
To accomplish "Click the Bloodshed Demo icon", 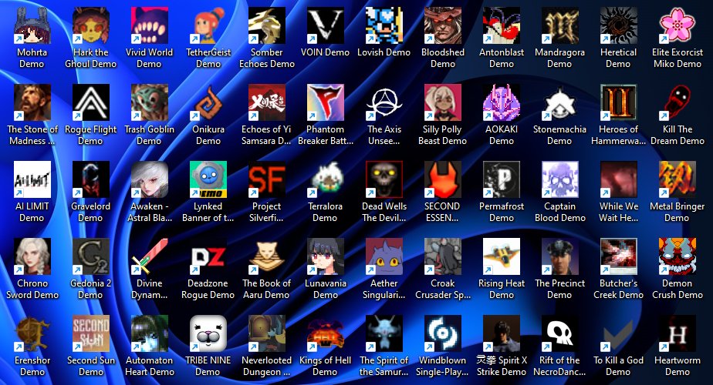I will 443,25.
